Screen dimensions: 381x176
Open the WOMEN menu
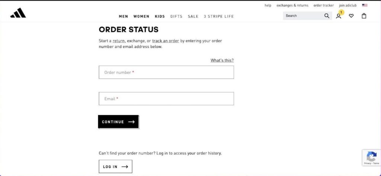pos(141,16)
